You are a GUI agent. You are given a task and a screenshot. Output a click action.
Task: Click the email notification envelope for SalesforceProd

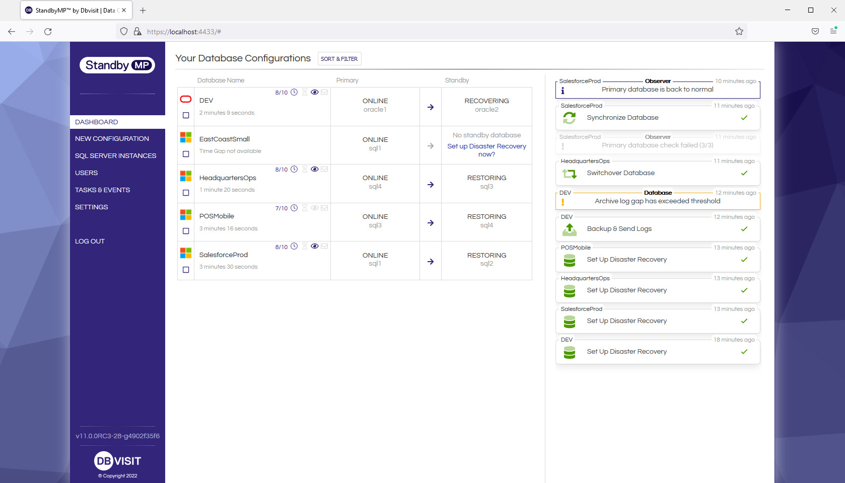325,247
